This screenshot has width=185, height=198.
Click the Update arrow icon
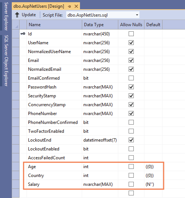pyautogui.click(x=17, y=15)
